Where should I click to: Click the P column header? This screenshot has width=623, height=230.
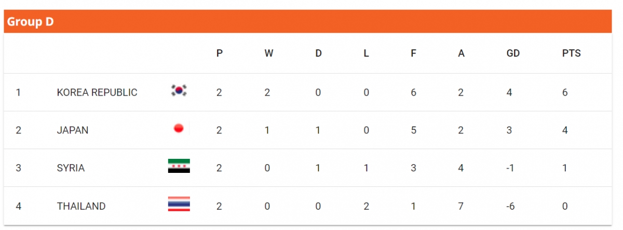(220, 53)
